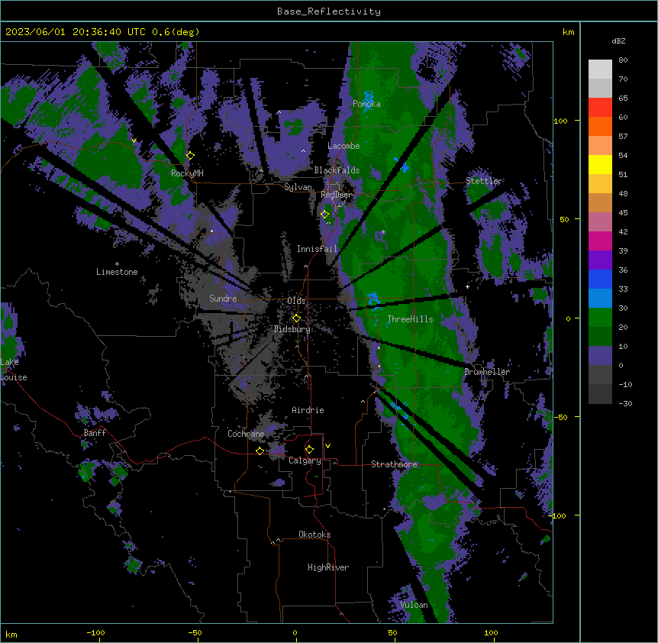The height and width of the screenshot is (643, 658).
Task: Click the yellow V marker east of Calgary
Action: click(327, 446)
